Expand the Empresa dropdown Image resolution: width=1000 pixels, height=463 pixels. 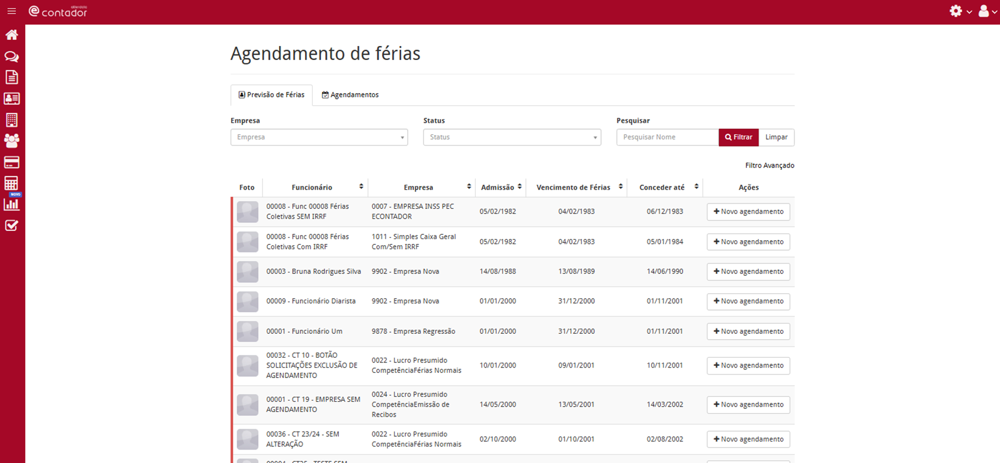(x=319, y=137)
